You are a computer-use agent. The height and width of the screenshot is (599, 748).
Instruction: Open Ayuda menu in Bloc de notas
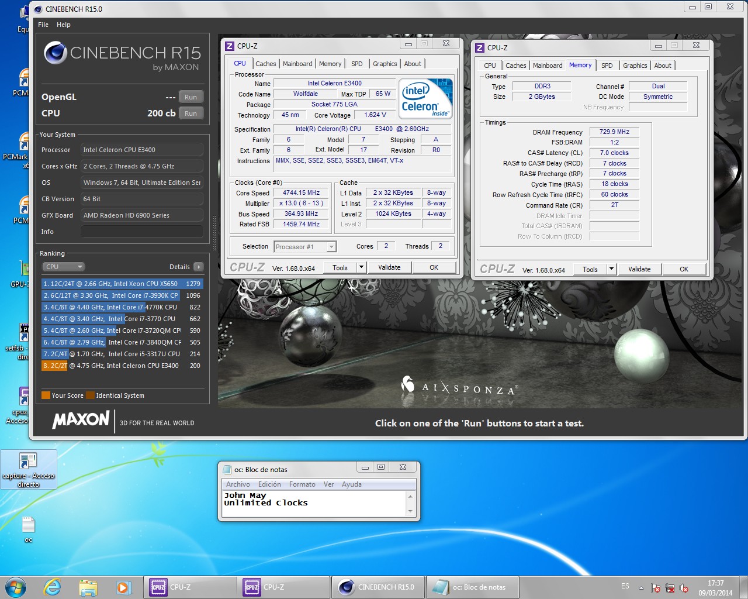352,484
